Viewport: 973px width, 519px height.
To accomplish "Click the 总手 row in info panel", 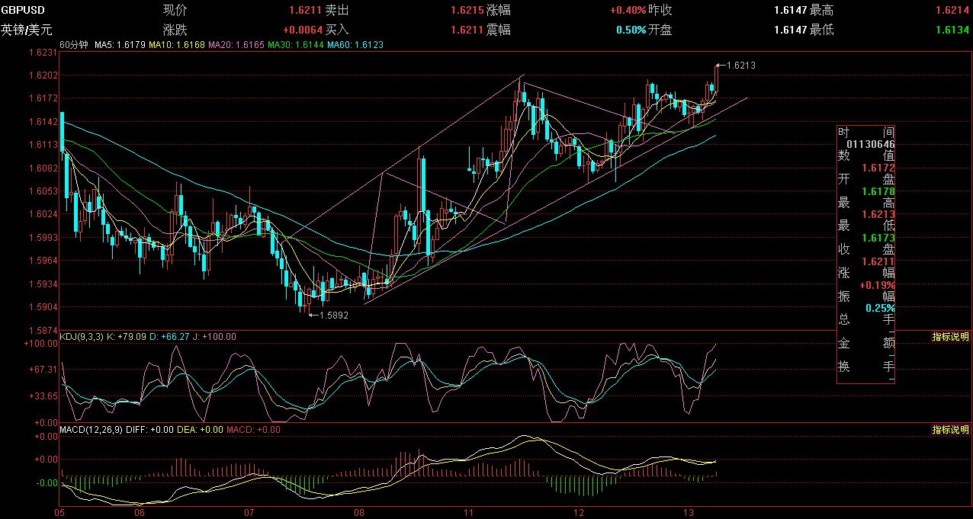I will 866,321.
